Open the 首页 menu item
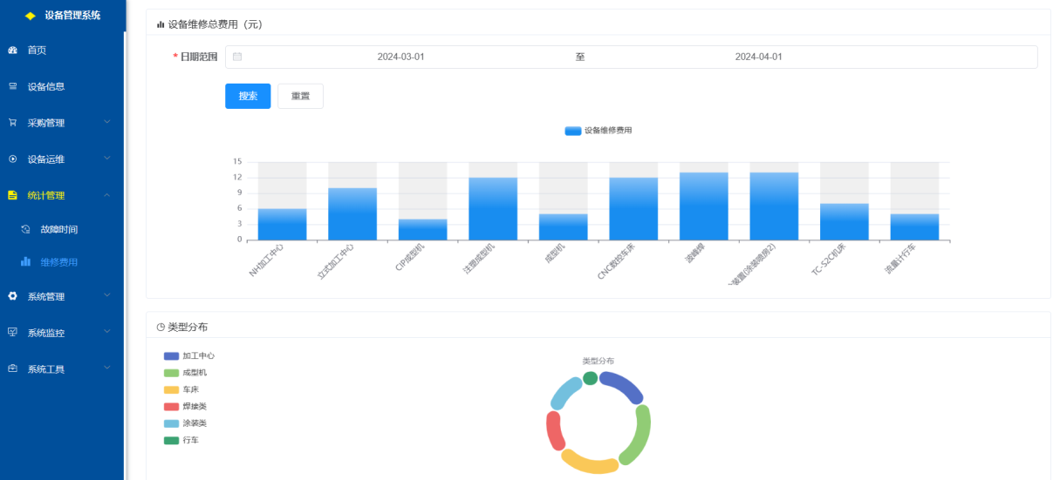The image size is (1060, 480). (x=62, y=51)
